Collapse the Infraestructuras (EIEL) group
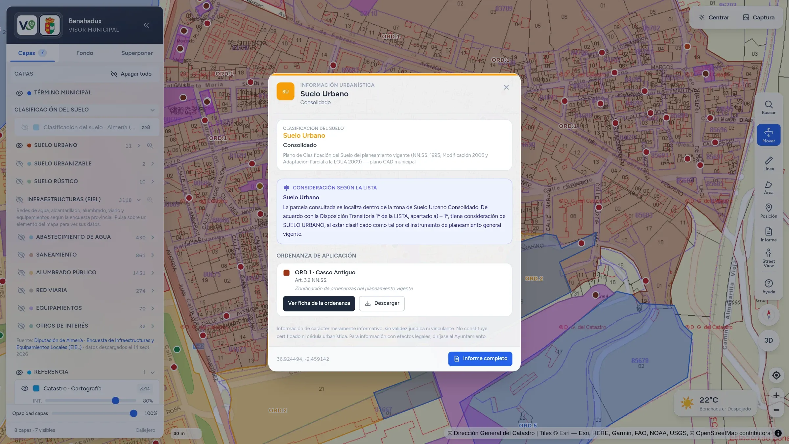 pos(139,200)
